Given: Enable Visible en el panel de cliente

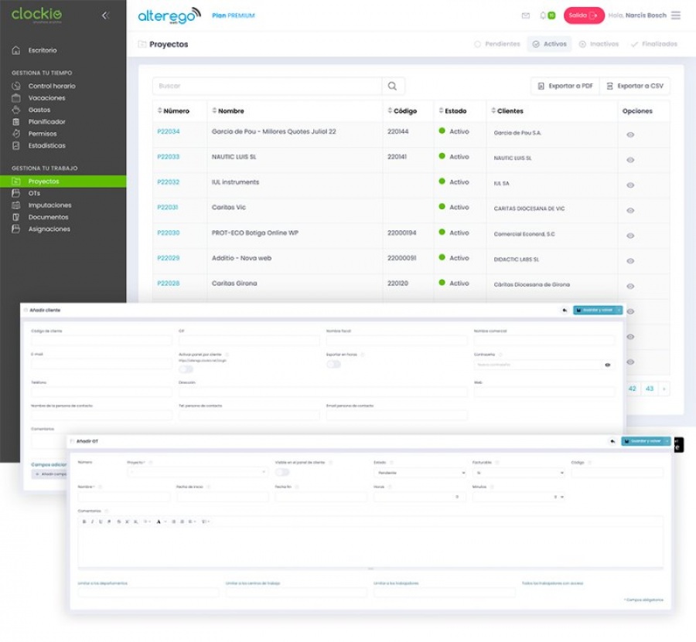Looking at the screenshot, I should [x=282, y=472].
